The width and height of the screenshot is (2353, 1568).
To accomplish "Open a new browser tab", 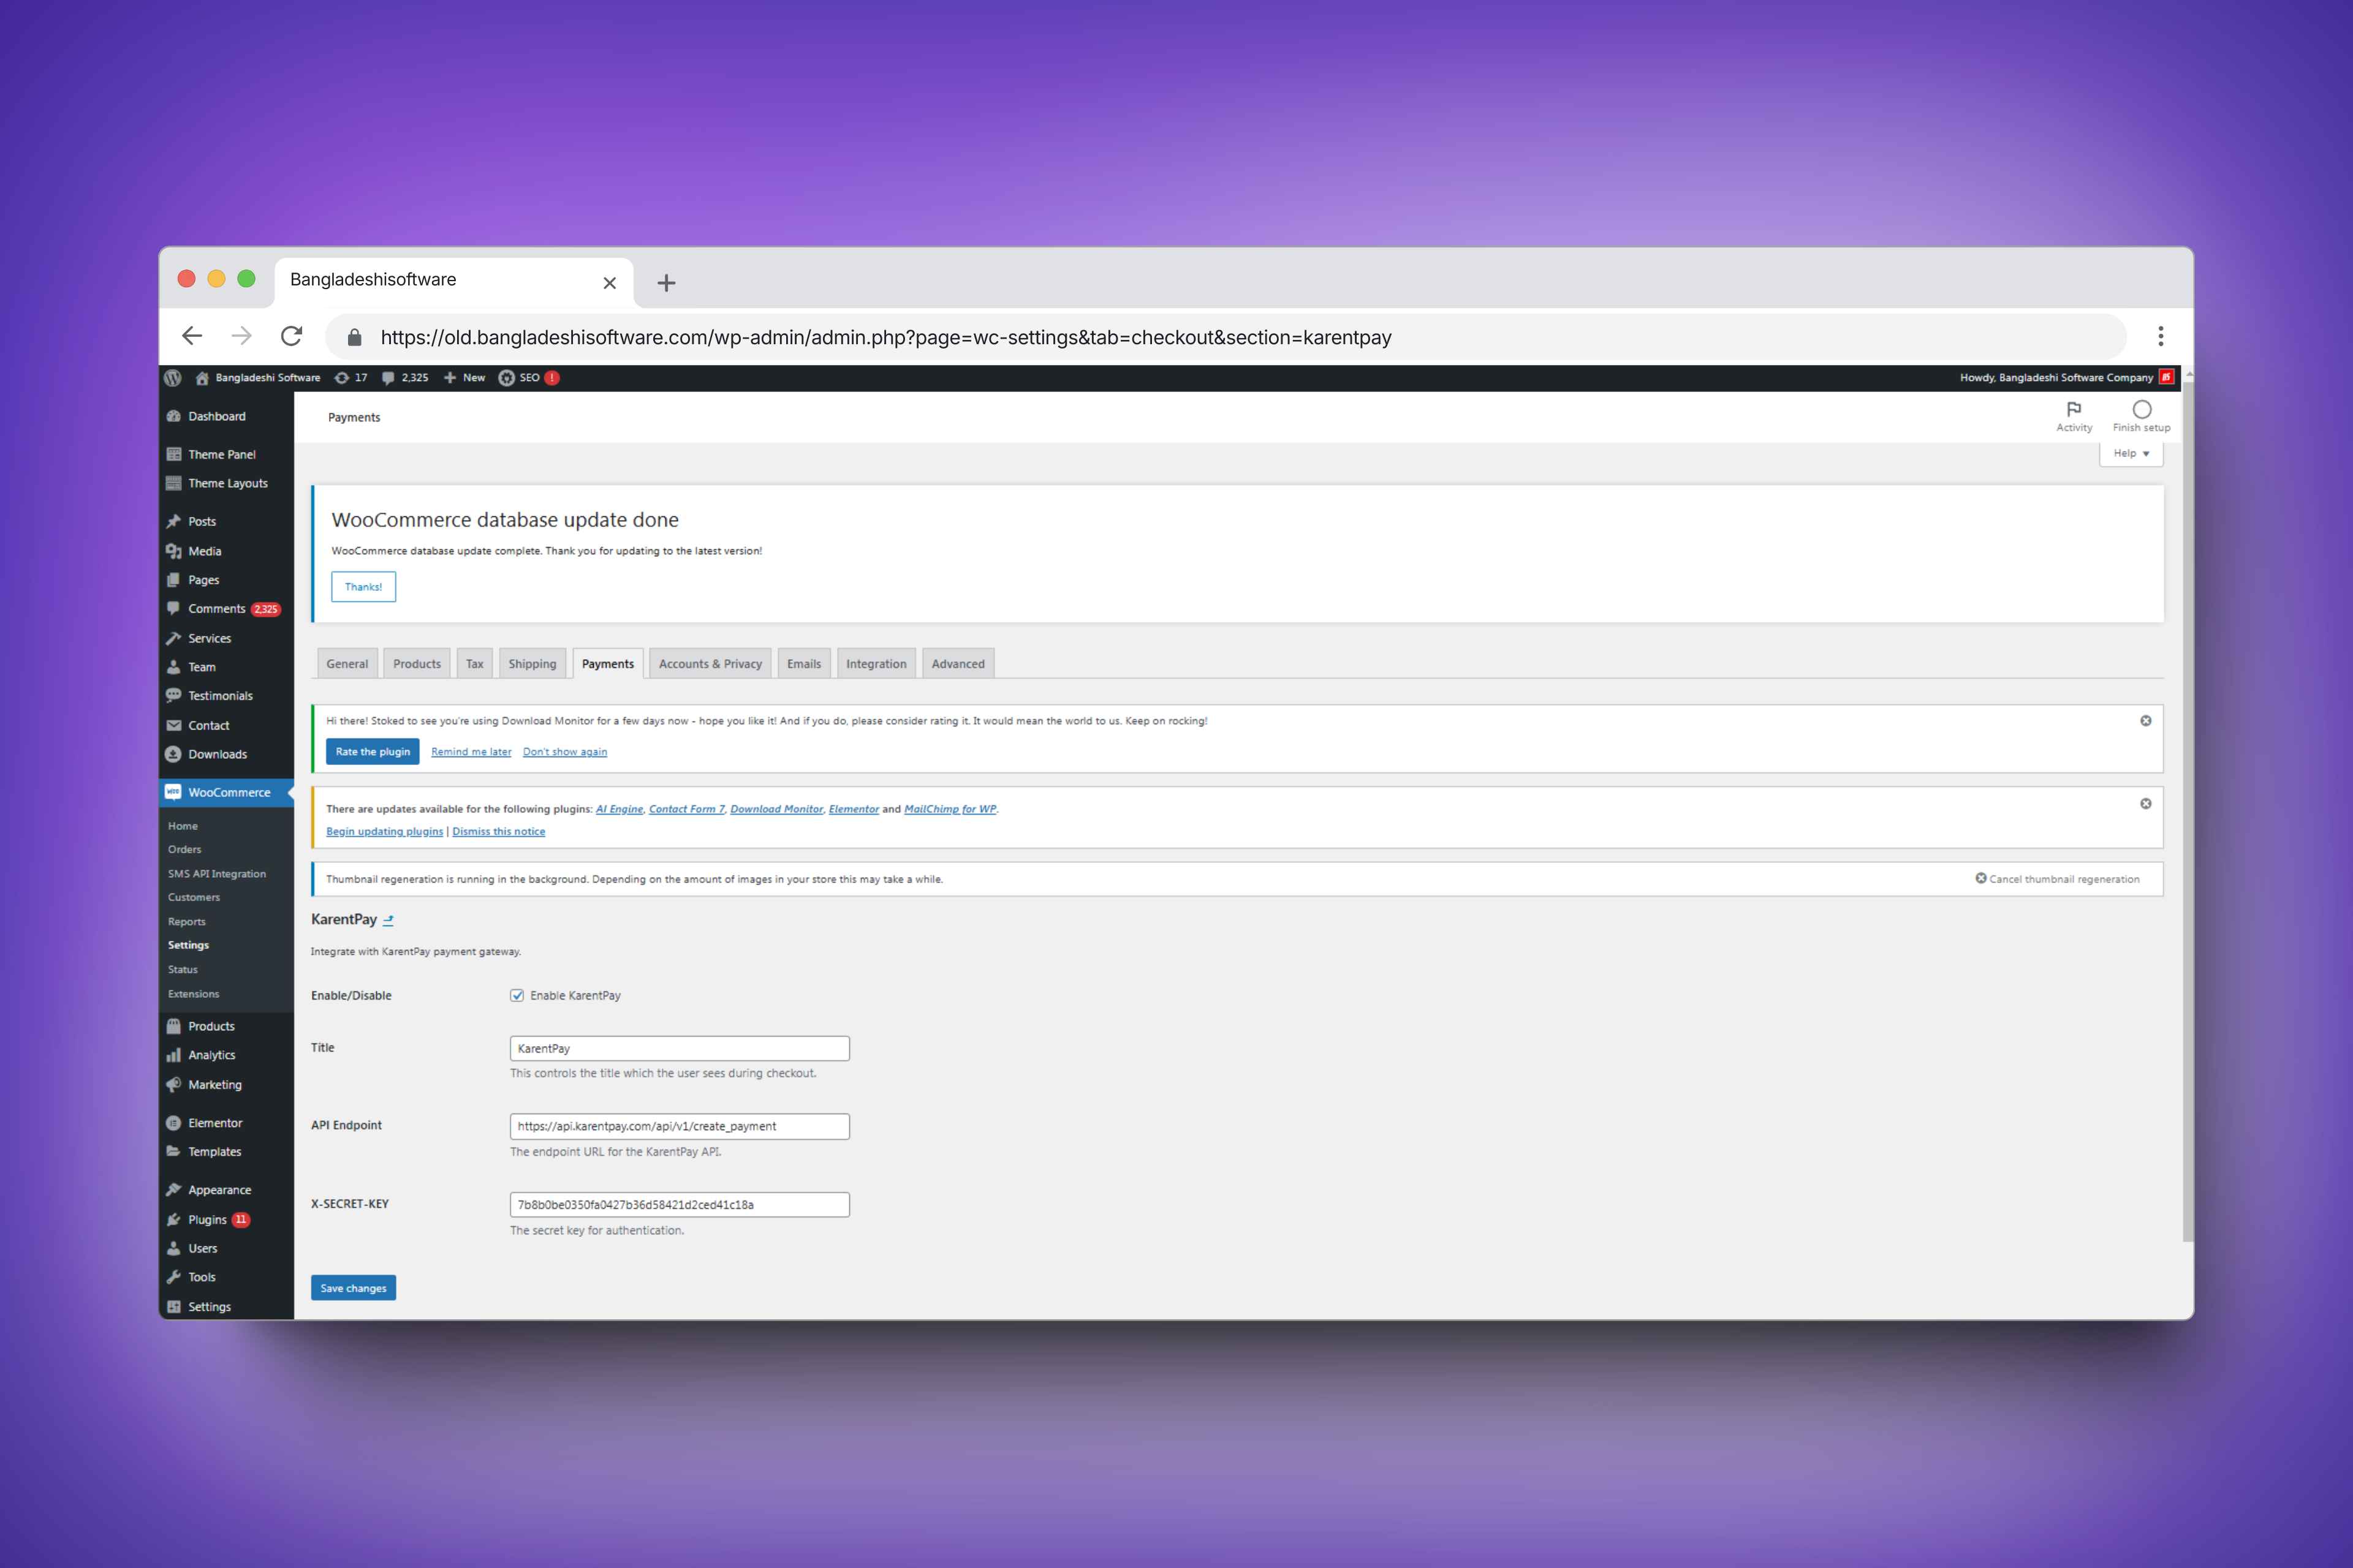I will 666,283.
